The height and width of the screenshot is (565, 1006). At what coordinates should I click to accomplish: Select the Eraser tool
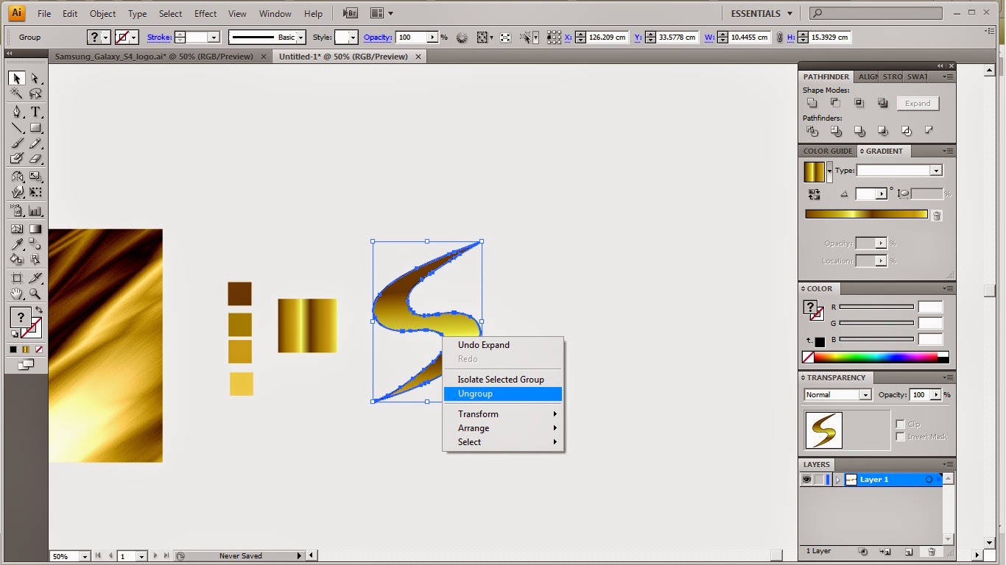(35, 158)
